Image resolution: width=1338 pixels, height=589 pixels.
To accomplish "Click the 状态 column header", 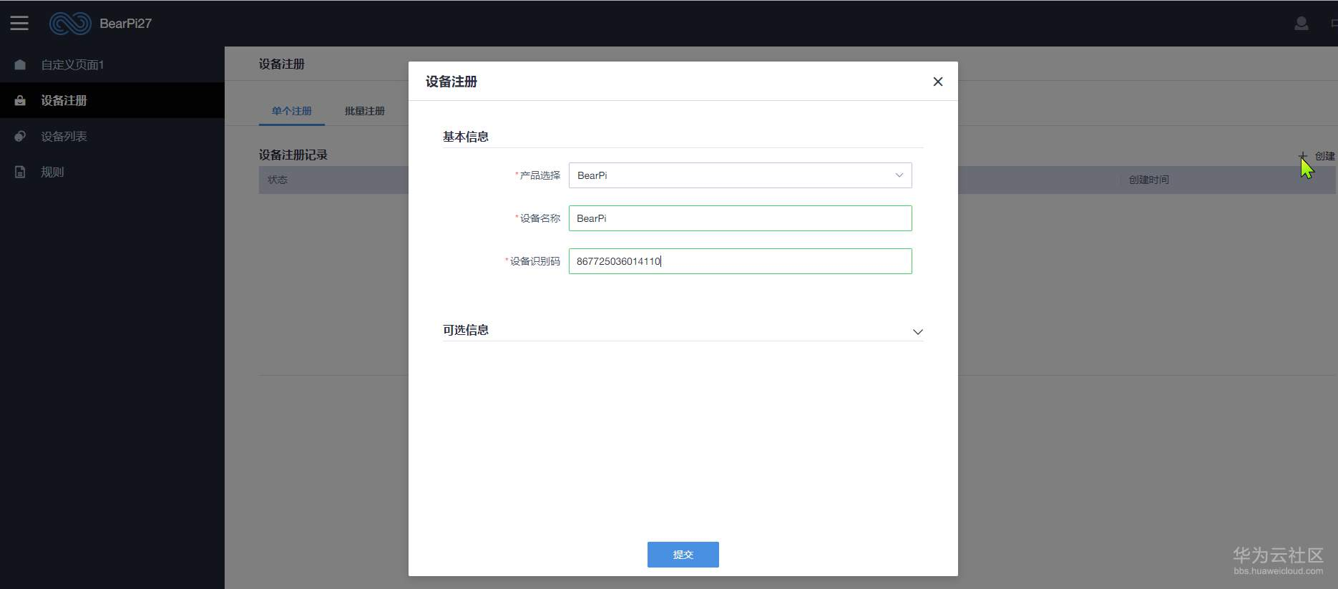I will [278, 180].
